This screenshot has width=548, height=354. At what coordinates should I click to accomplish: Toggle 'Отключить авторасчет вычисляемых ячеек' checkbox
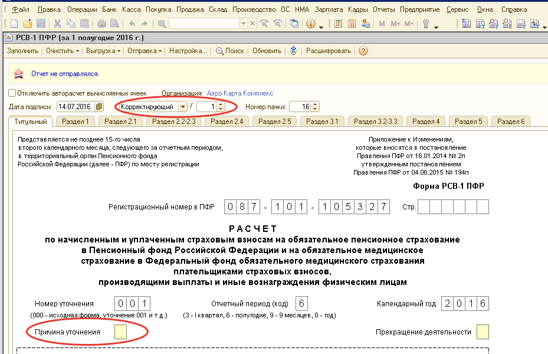click(12, 93)
